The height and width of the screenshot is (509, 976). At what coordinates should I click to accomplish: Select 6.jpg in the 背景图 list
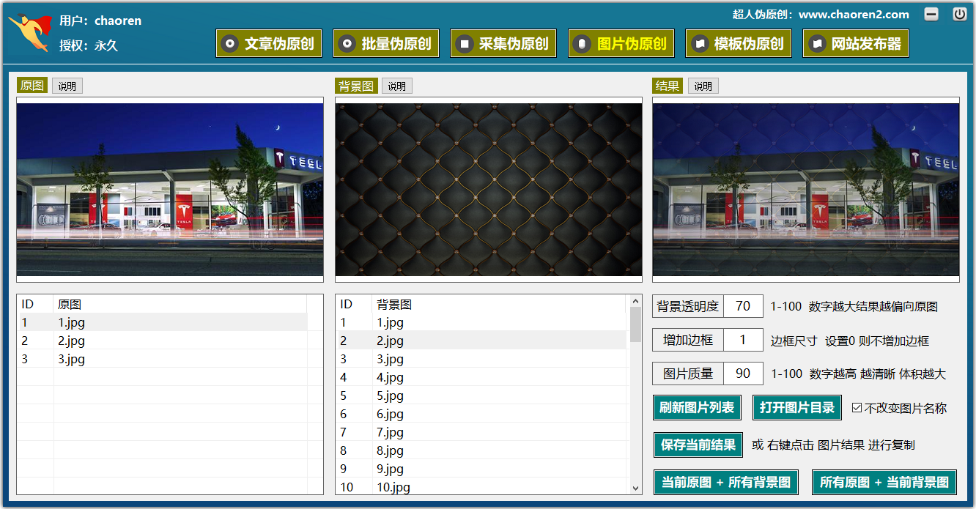click(x=481, y=414)
